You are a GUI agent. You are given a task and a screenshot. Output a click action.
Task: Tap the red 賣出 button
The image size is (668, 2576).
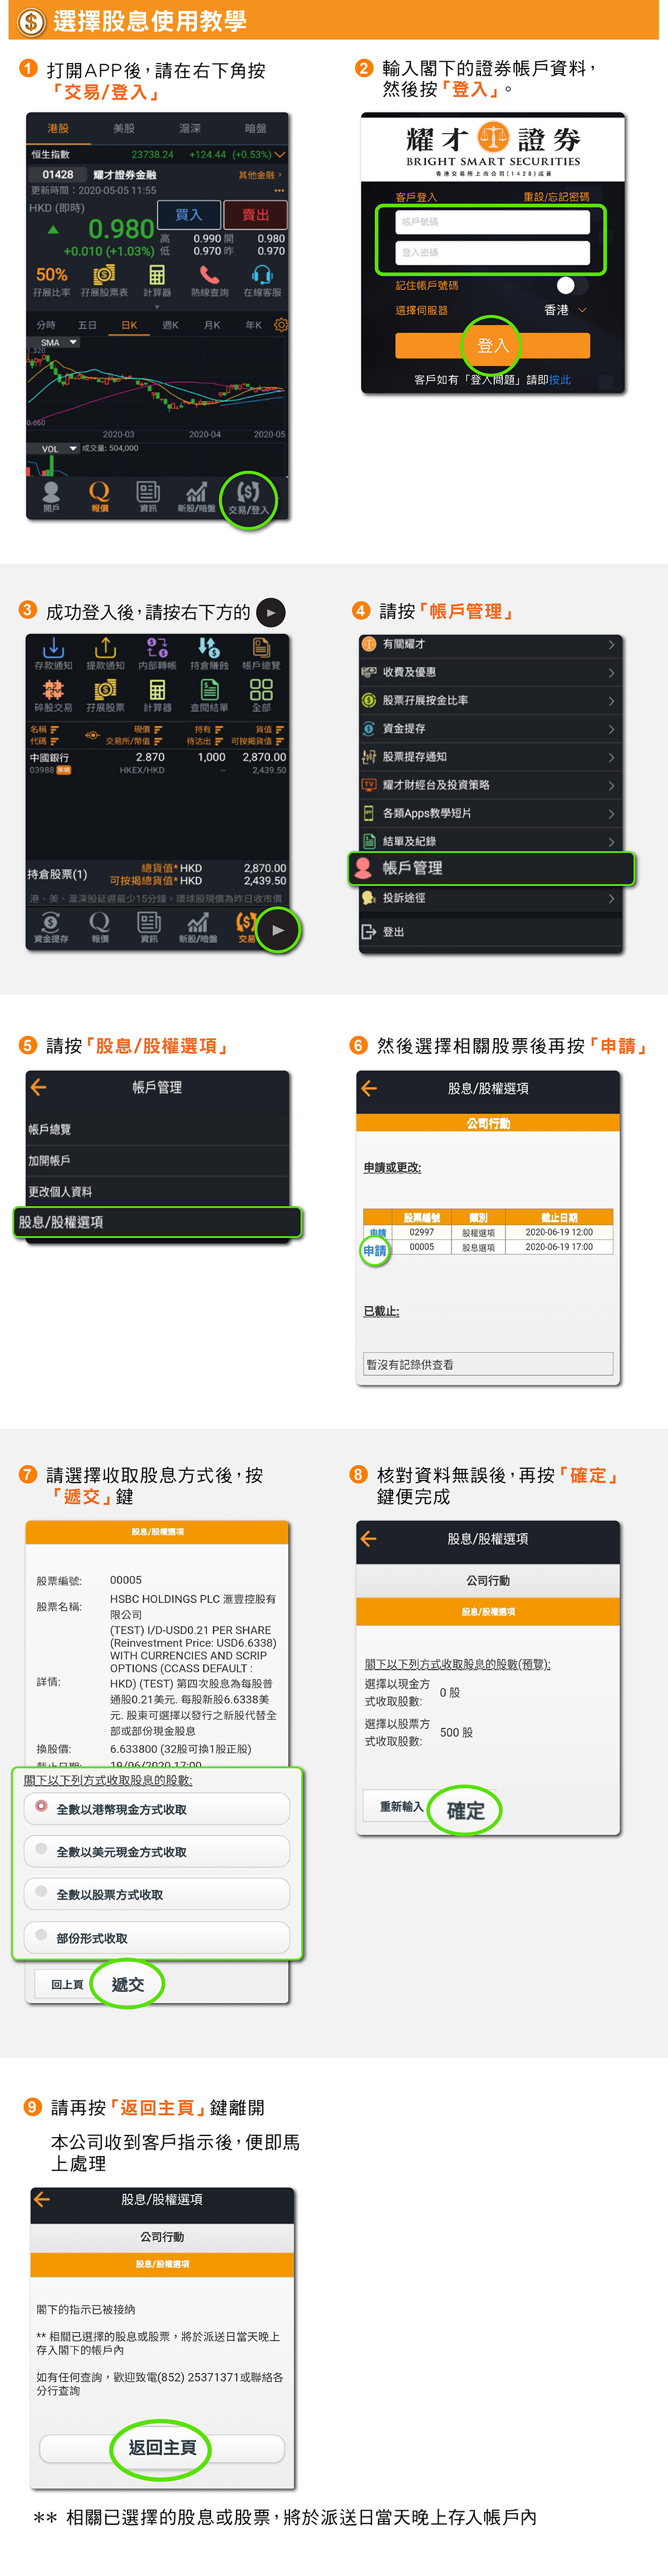point(256,215)
